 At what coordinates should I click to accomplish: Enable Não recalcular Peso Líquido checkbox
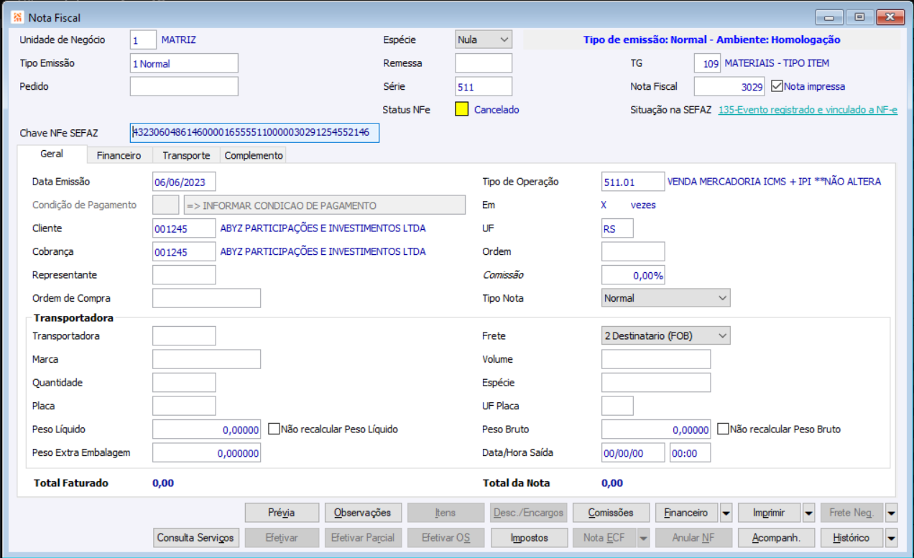click(274, 429)
